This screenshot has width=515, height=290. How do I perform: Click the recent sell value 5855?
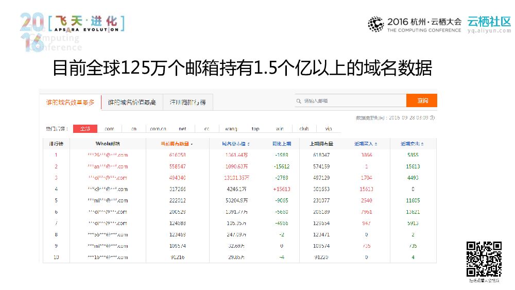(413, 155)
